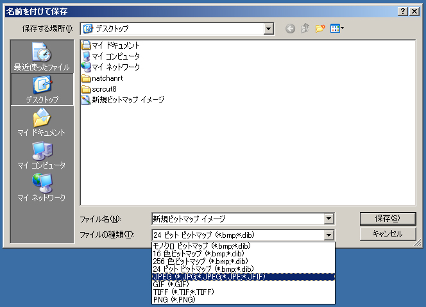Open マイ コンピュータ in the places bar
This screenshot has height=307, width=426.
tap(41, 156)
